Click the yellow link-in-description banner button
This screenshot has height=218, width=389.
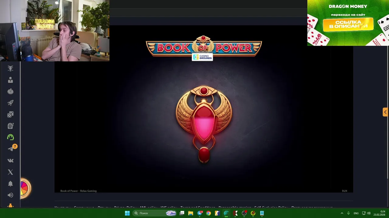(x=348, y=24)
